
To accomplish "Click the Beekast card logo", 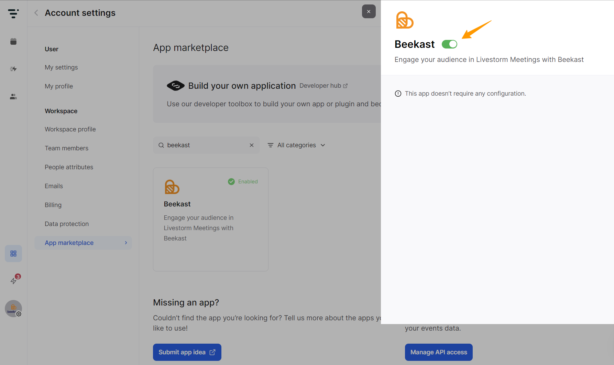I will pos(172,187).
